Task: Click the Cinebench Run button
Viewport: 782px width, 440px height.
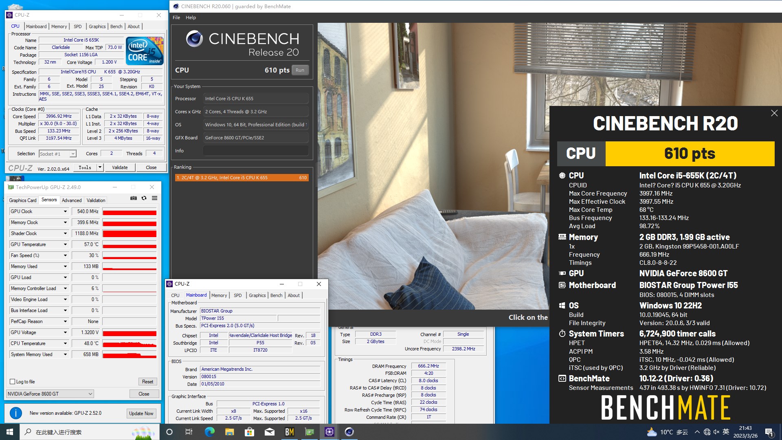Action: click(300, 70)
